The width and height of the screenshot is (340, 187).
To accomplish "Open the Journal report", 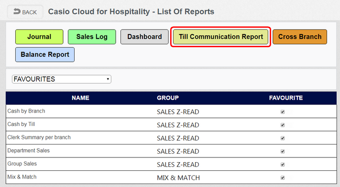I will pyautogui.click(x=39, y=37).
